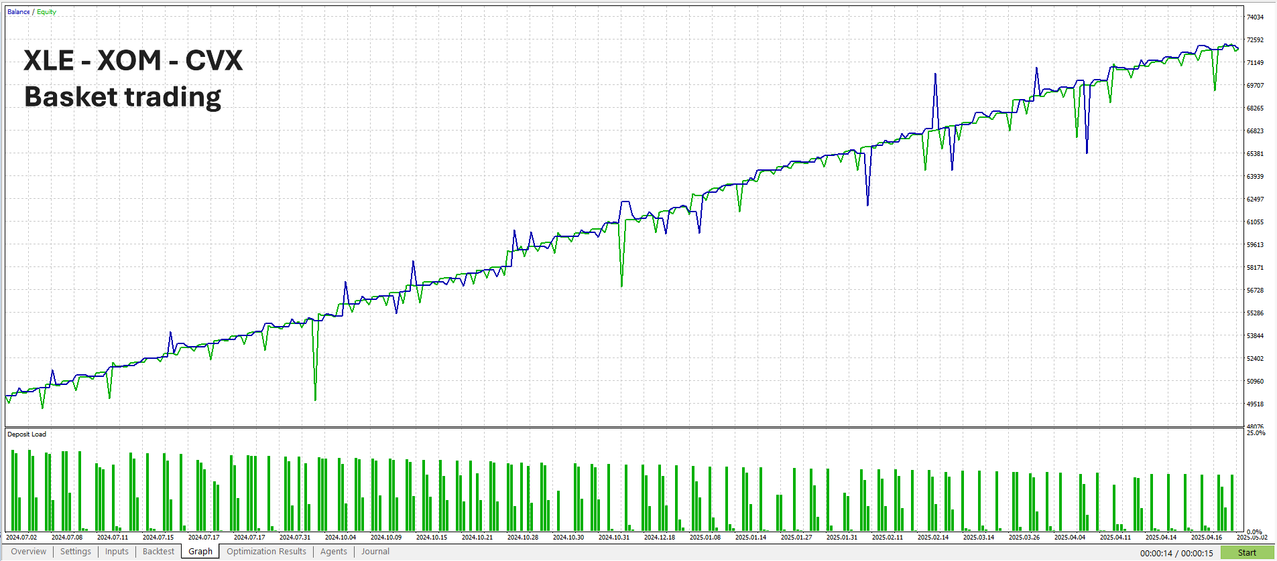1277x561 pixels.
Task: Click the XLE - XOM - CVX title text
Action: point(133,61)
